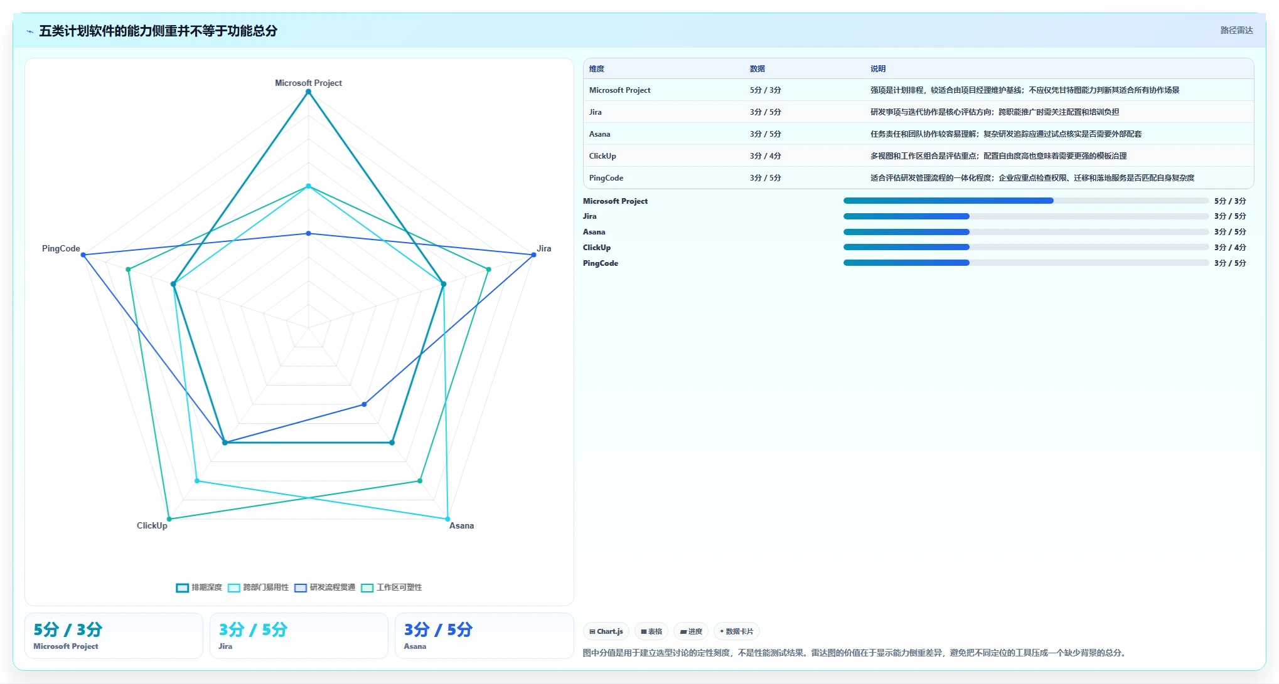Click the Asana progress bar

(1026, 232)
